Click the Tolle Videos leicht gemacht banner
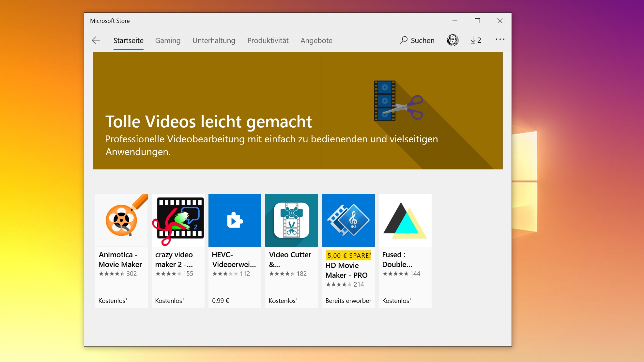 tap(208, 122)
